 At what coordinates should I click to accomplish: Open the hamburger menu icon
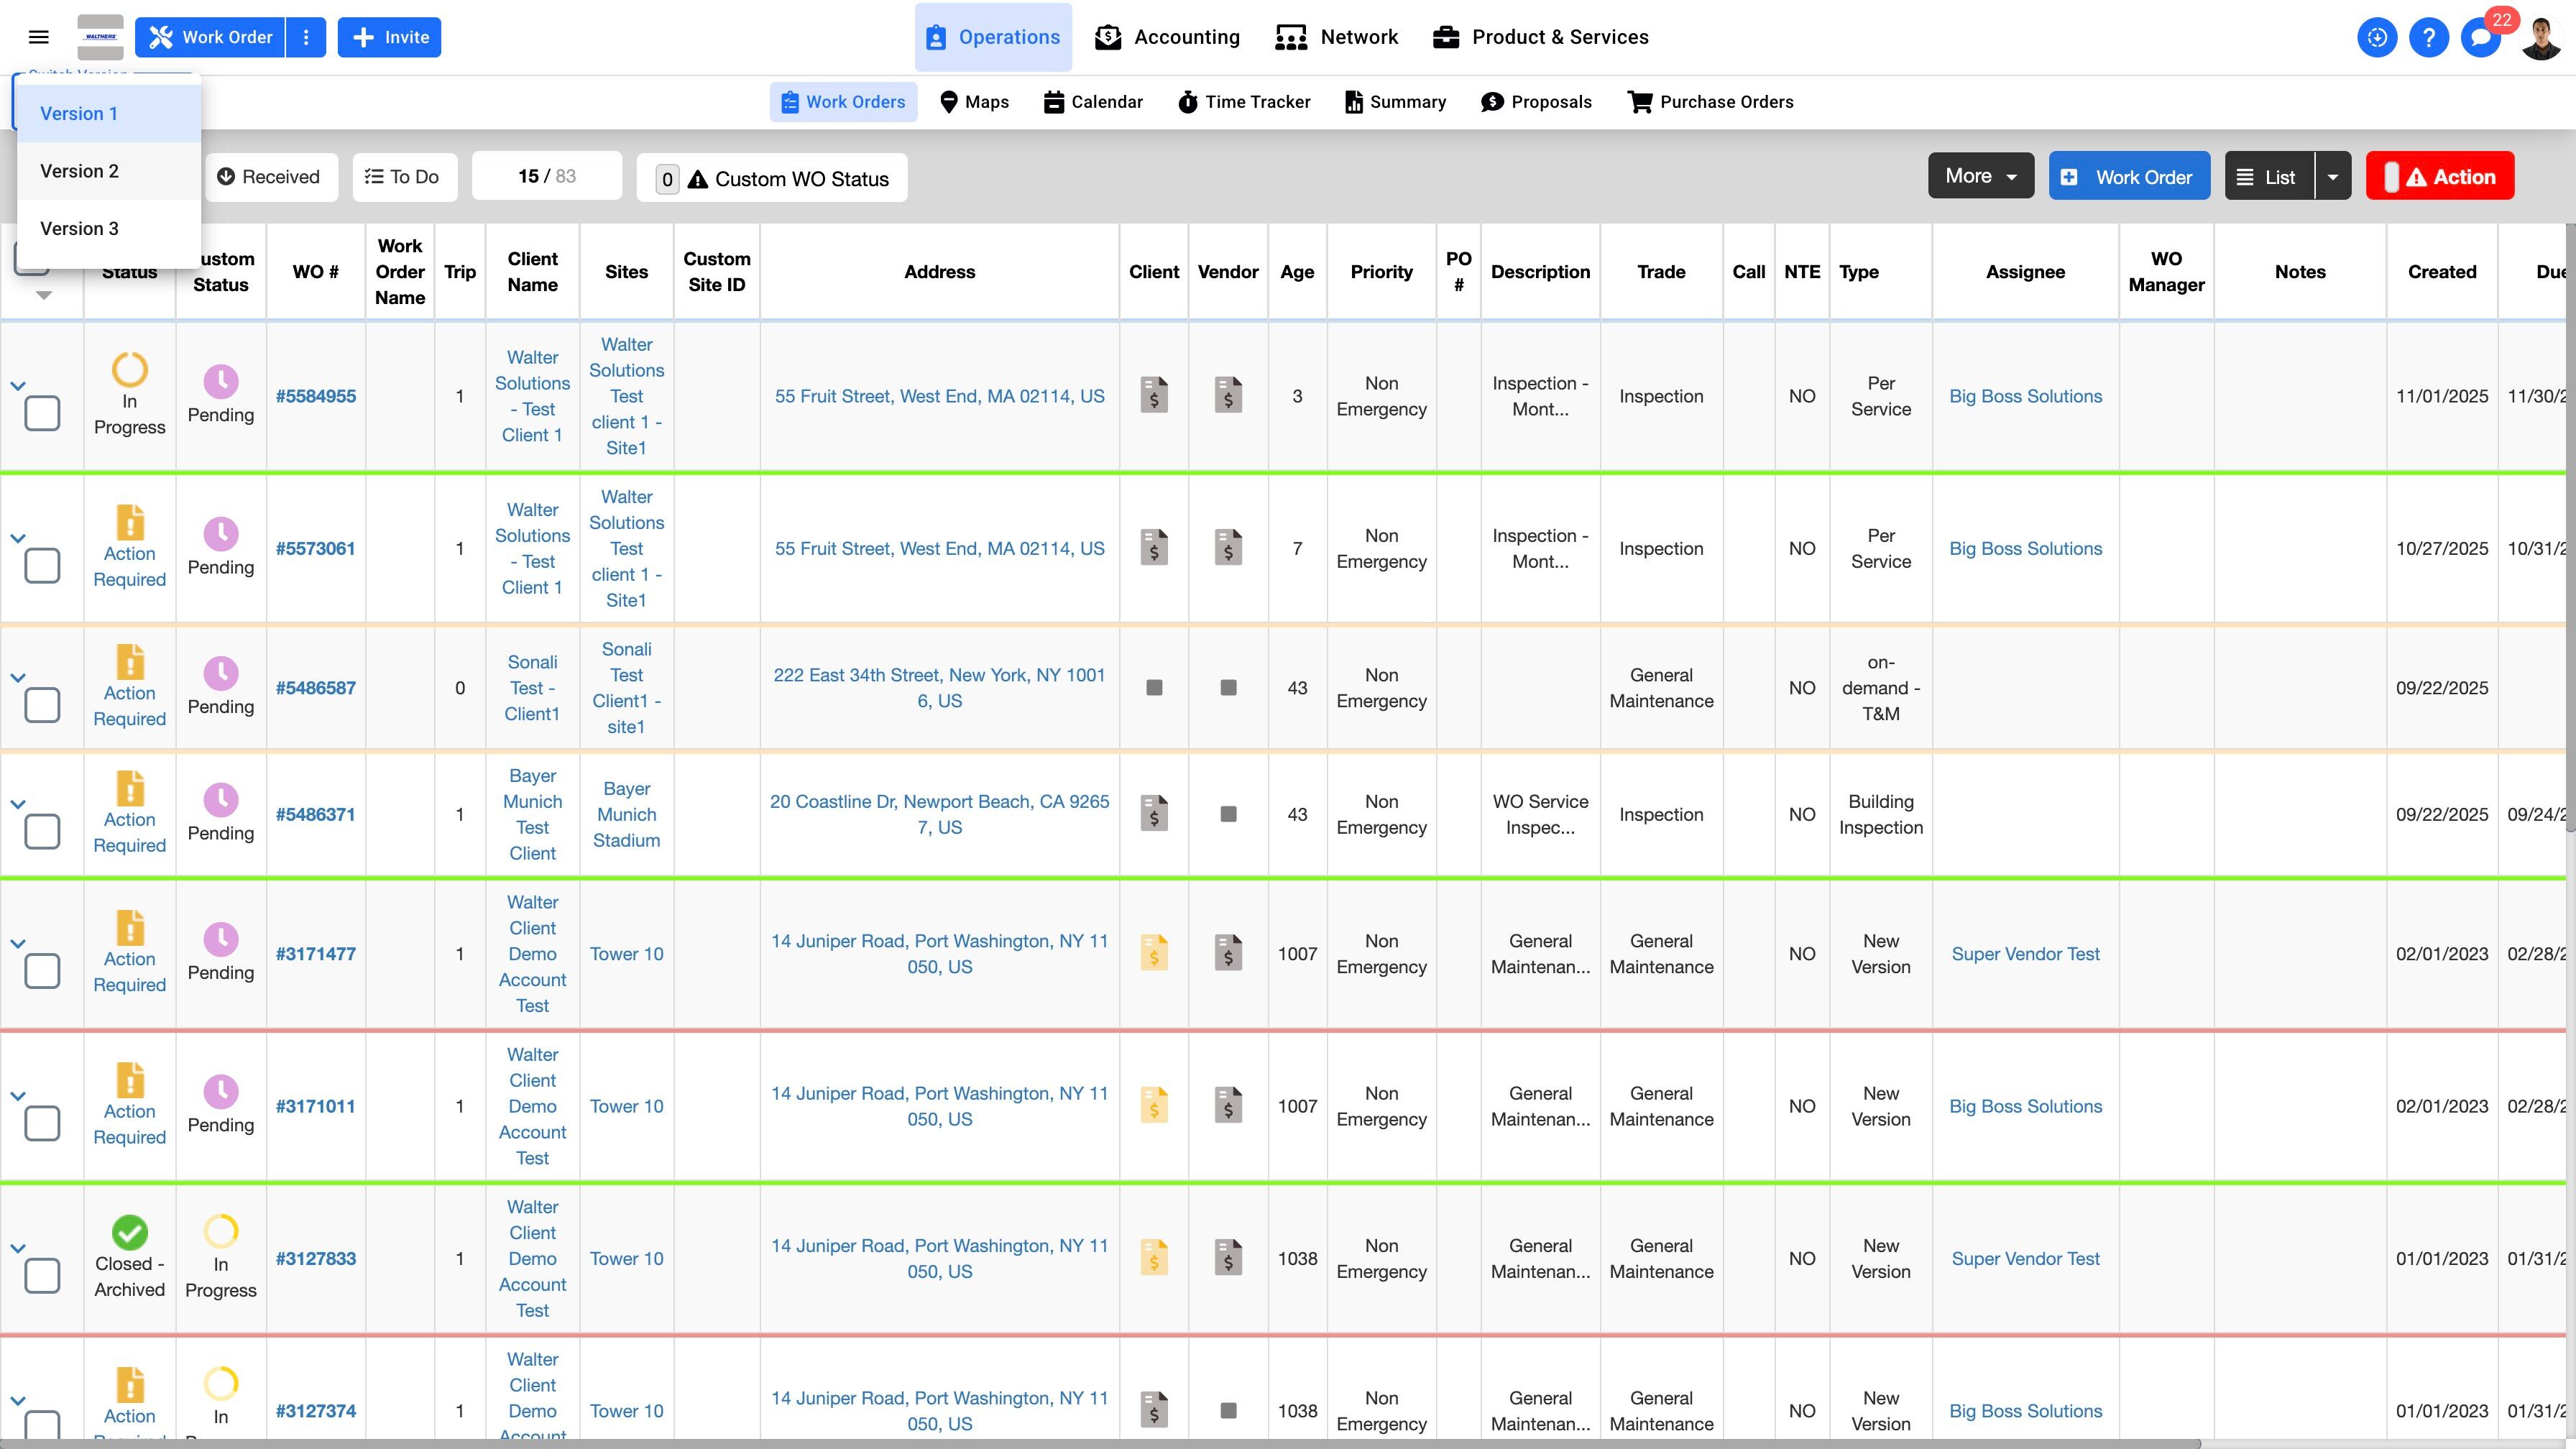tap(39, 37)
